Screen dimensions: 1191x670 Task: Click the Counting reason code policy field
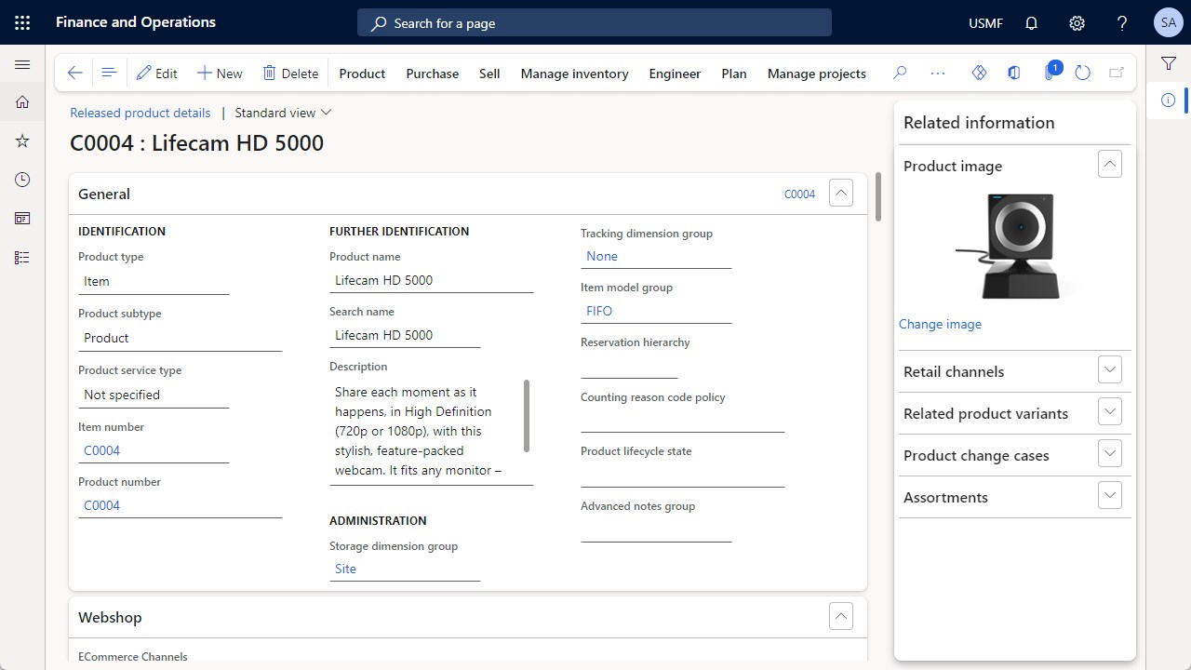(x=683, y=421)
